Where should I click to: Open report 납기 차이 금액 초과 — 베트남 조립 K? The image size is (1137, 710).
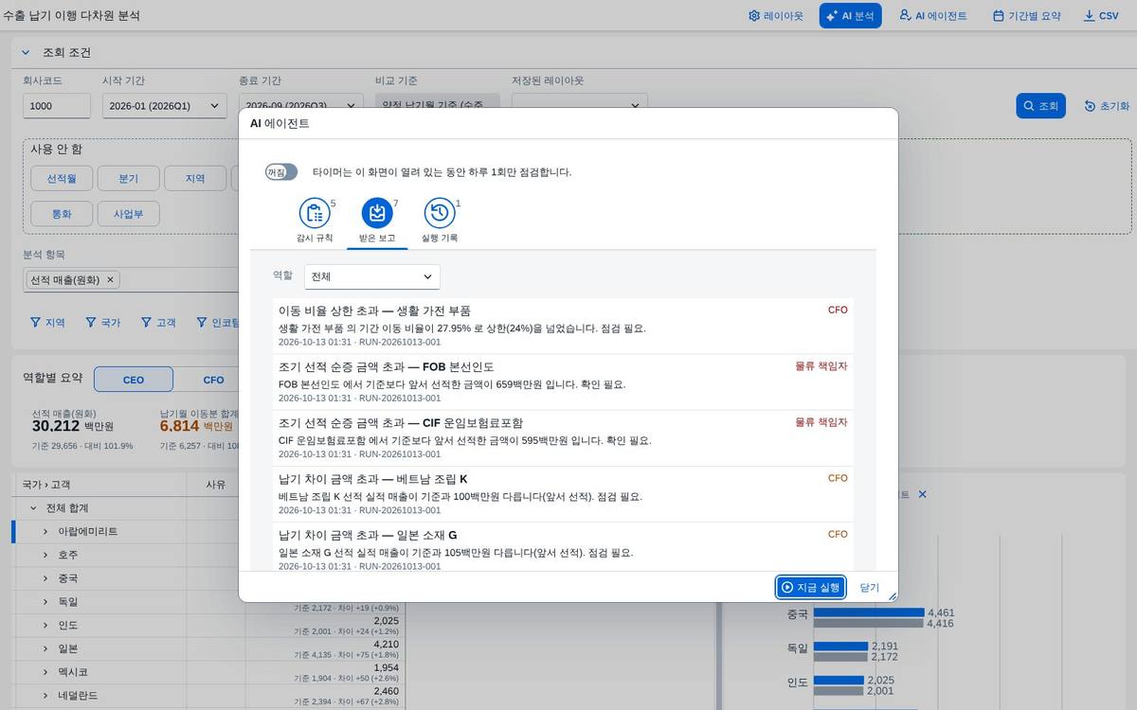click(563, 493)
